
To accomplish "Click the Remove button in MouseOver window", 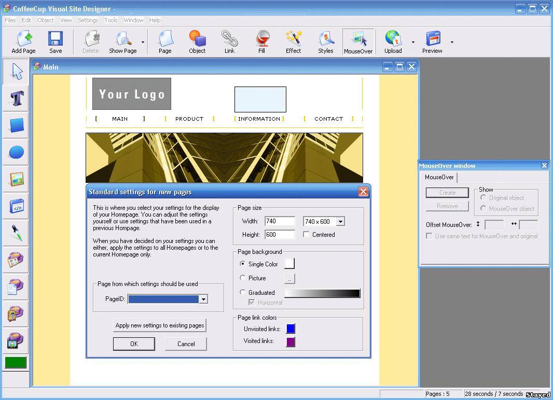I will (447, 206).
